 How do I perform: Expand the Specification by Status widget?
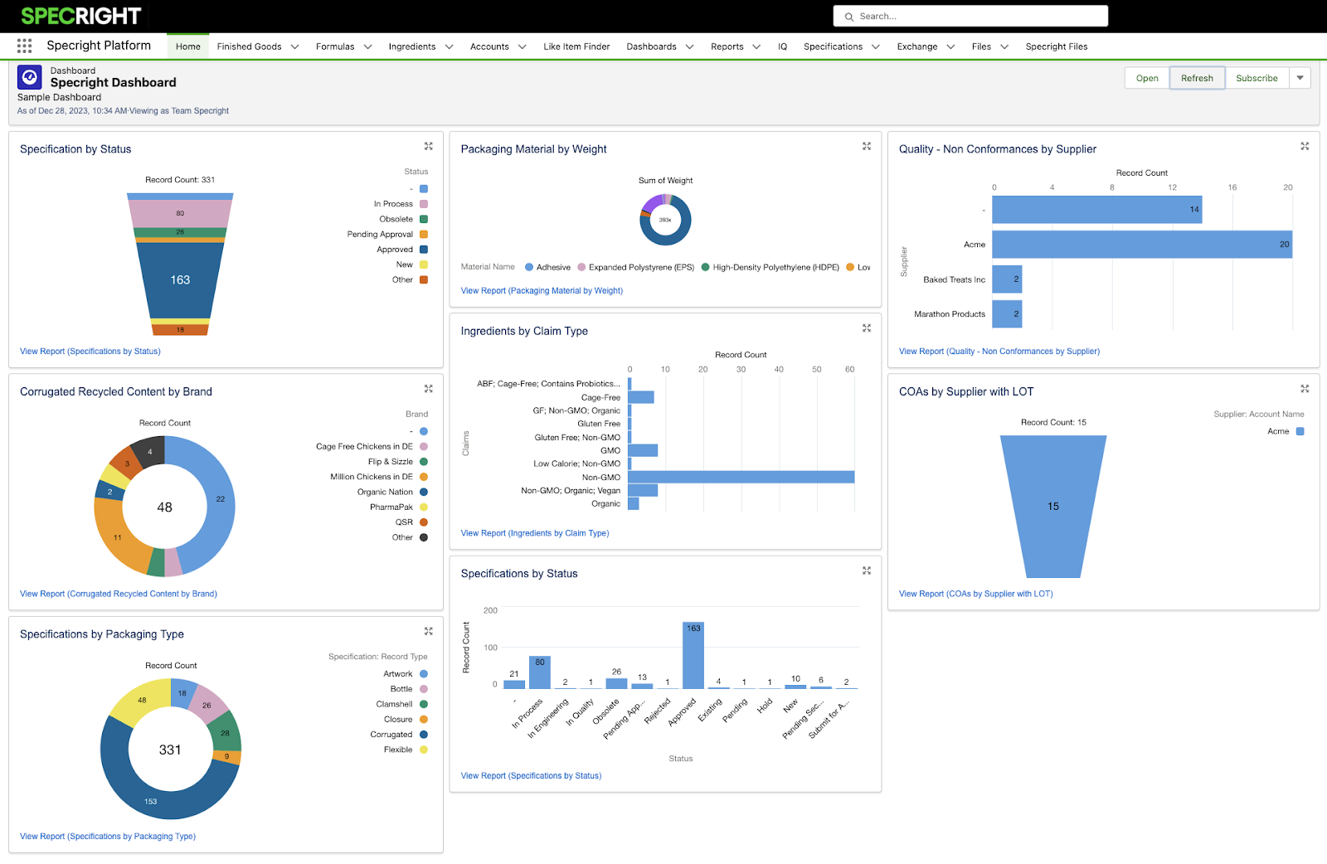pyautogui.click(x=429, y=146)
